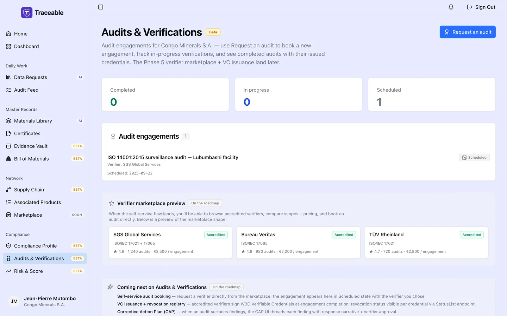
Task: Click the Sign Out arrow icon
Action: (469, 7)
